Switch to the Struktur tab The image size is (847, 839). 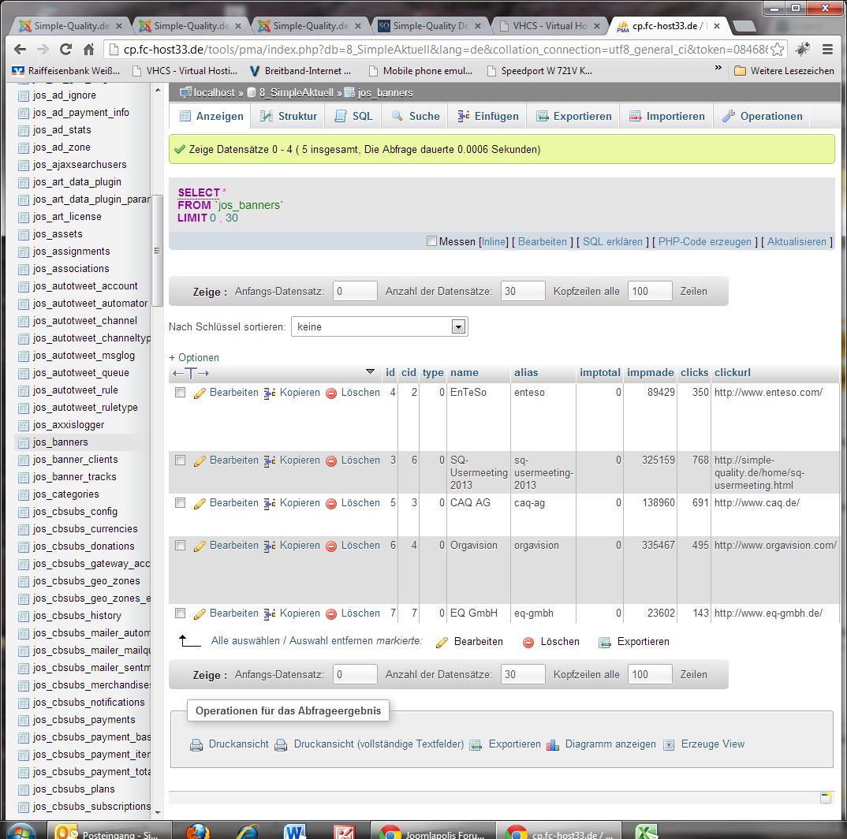(x=289, y=116)
